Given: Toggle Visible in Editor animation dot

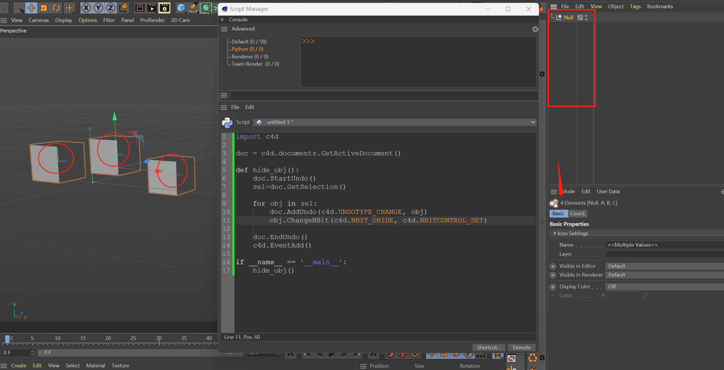Looking at the screenshot, I should point(553,266).
